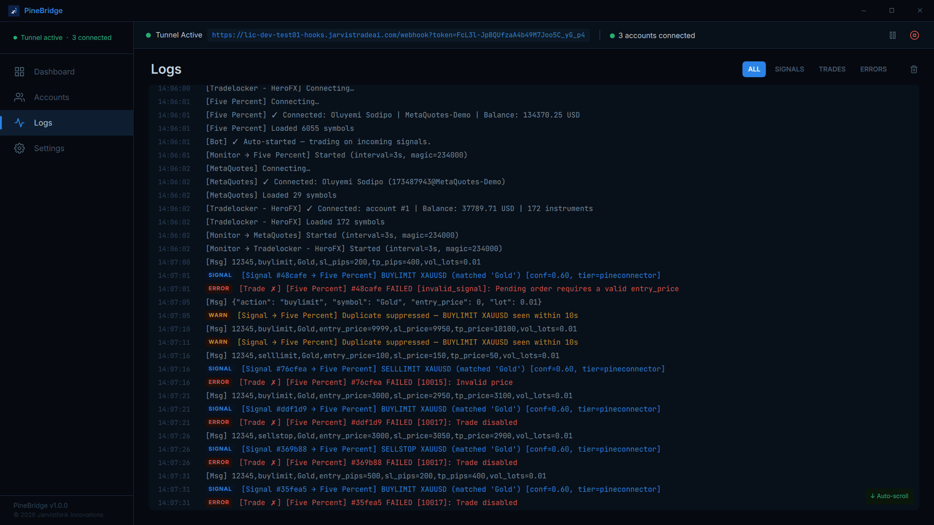934x525 pixels.
Task: Click the WARN badge at 14:07:11
Action: pos(218,342)
